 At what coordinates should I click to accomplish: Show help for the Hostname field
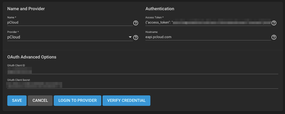tap(274, 37)
